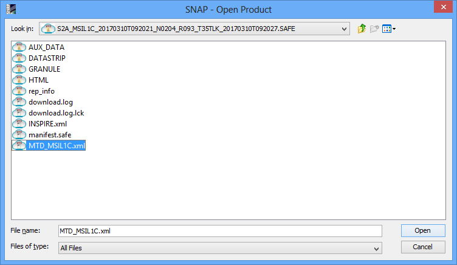
Task: Select the download.log.lck file name
Action: point(57,113)
